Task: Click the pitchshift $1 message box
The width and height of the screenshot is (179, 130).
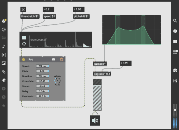Action: [x=81, y=17]
